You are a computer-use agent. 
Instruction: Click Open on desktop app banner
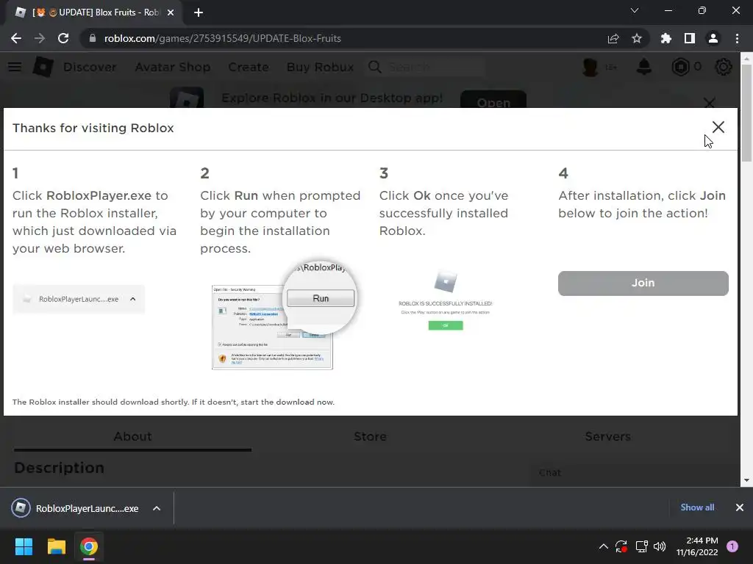(493, 99)
